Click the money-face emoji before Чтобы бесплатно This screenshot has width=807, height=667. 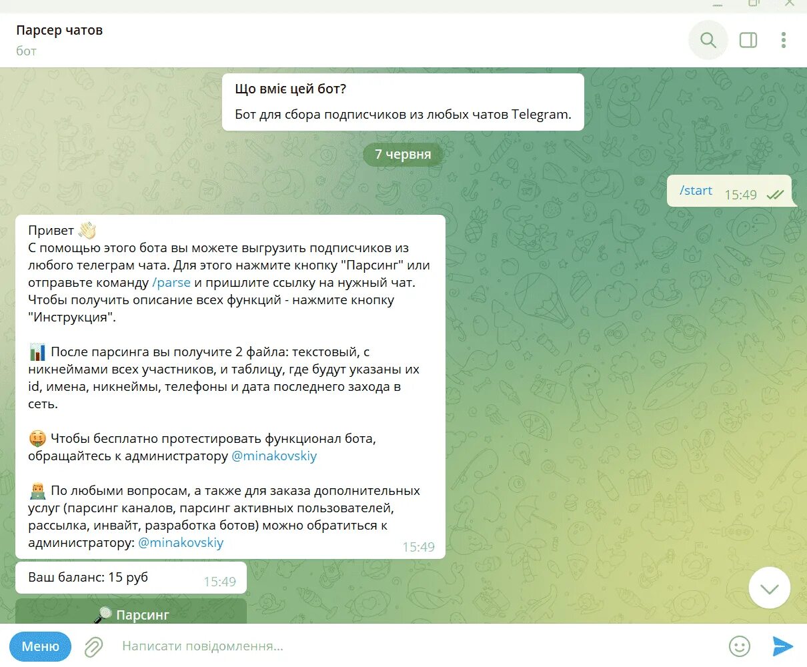coord(37,439)
